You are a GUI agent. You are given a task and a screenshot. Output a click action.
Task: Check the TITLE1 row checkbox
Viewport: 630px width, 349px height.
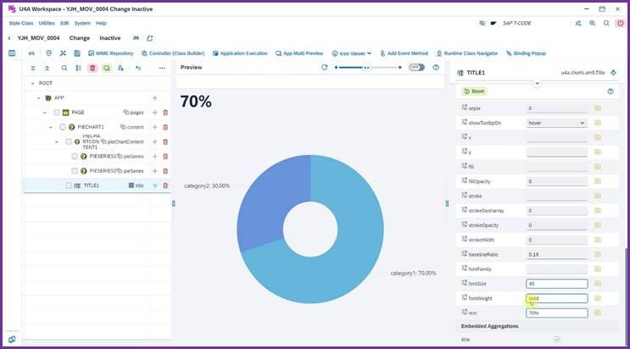click(x=69, y=186)
